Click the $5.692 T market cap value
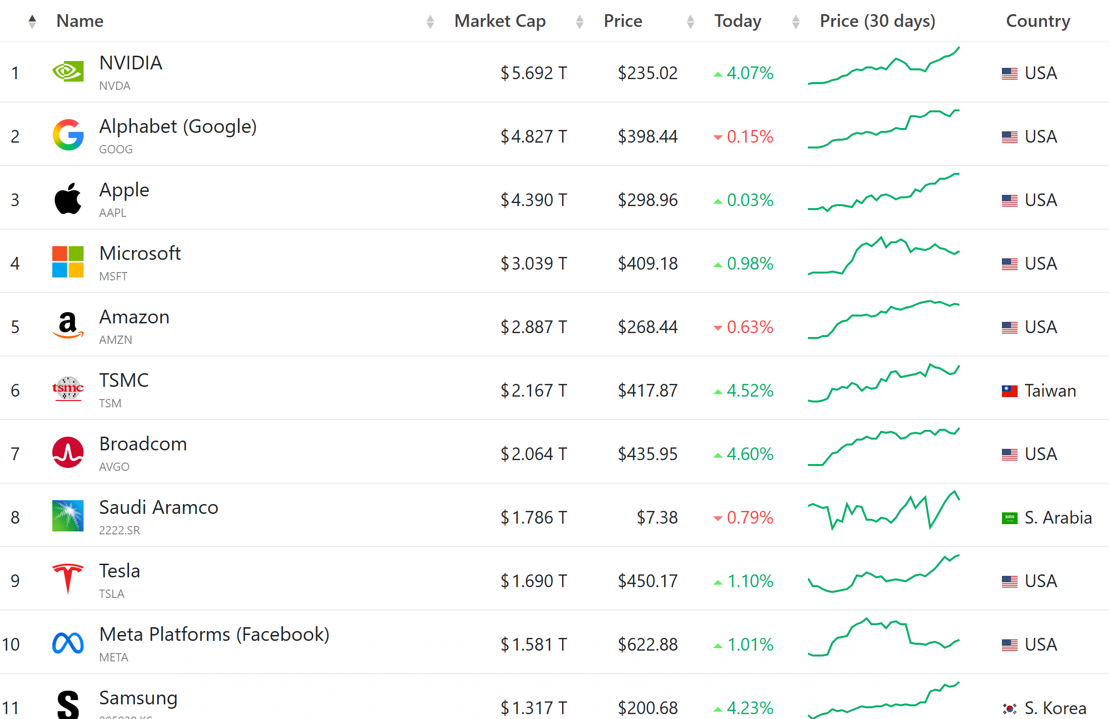The image size is (1109, 719). (534, 73)
